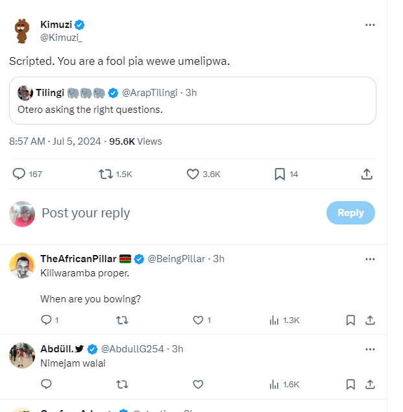The image size is (403, 412).
Task: Click the blue Reply button
Action: tap(350, 213)
